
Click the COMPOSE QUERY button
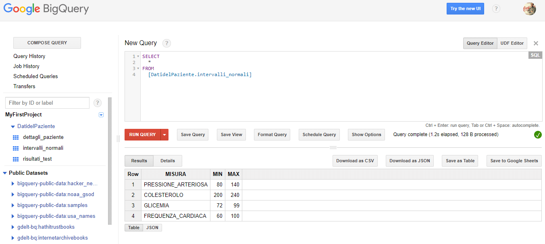pos(47,43)
